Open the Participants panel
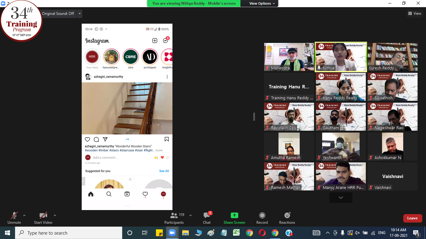The height and width of the screenshot is (239, 426). 175,218
